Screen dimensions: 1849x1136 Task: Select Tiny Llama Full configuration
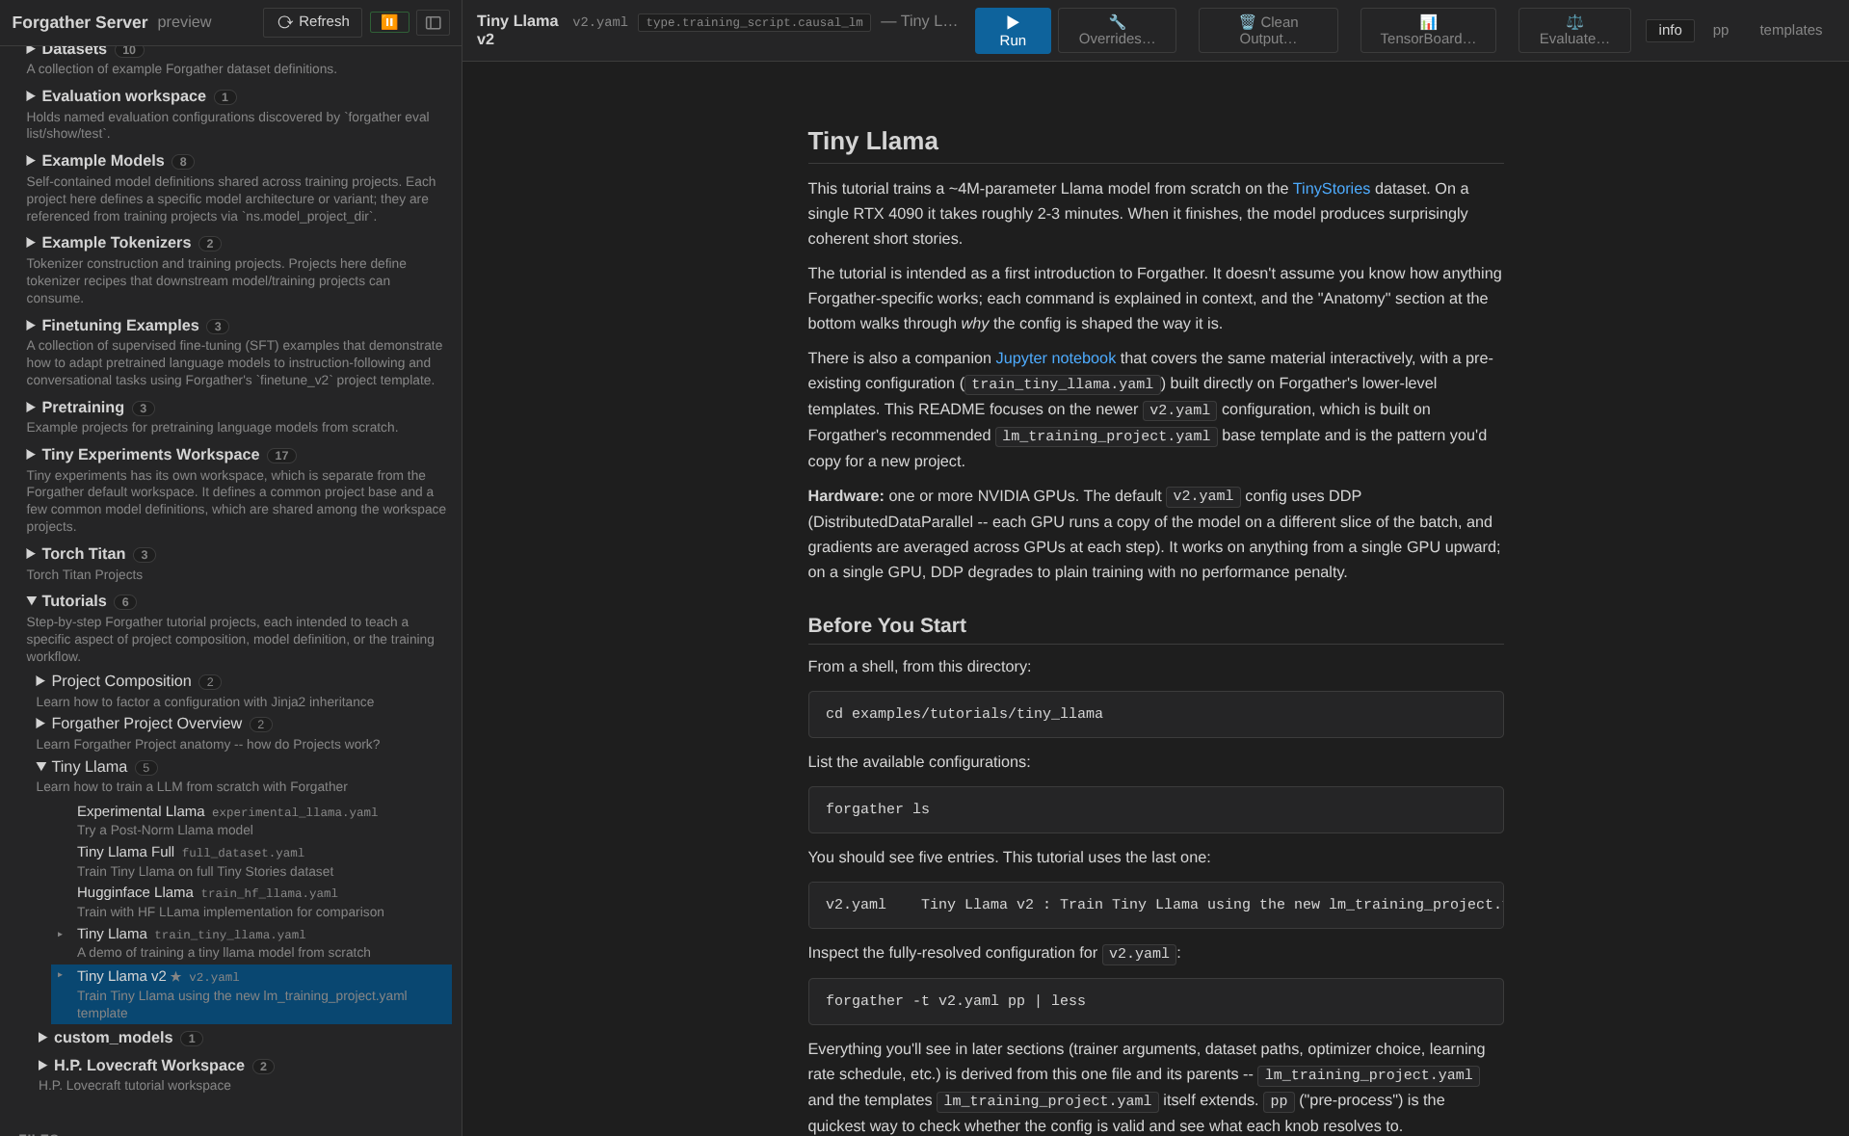251,861
